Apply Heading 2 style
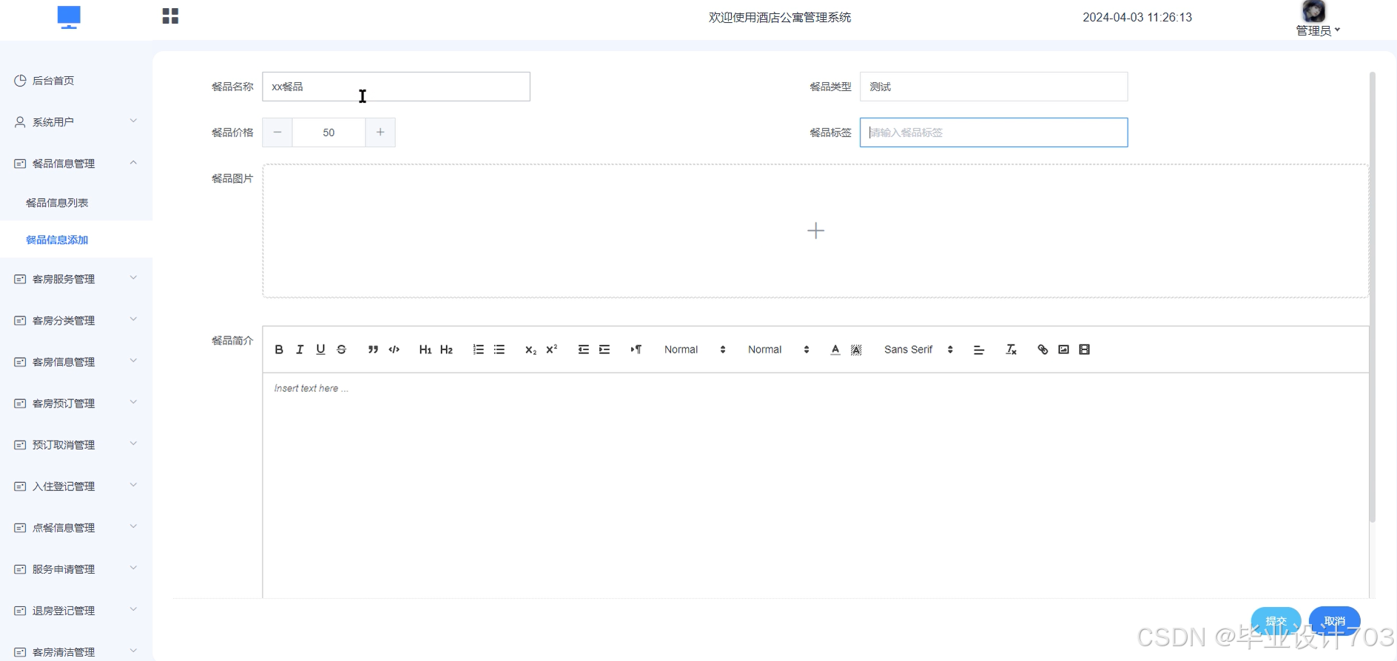This screenshot has width=1397, height=661. point(446,350)
